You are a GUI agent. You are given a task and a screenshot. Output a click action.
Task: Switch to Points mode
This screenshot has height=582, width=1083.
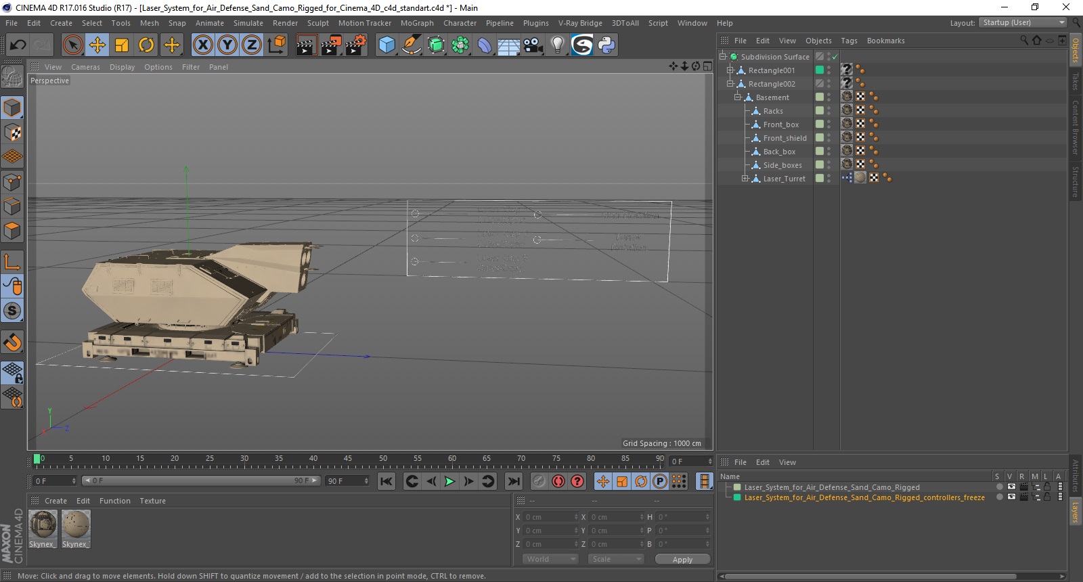pos(12,182)
